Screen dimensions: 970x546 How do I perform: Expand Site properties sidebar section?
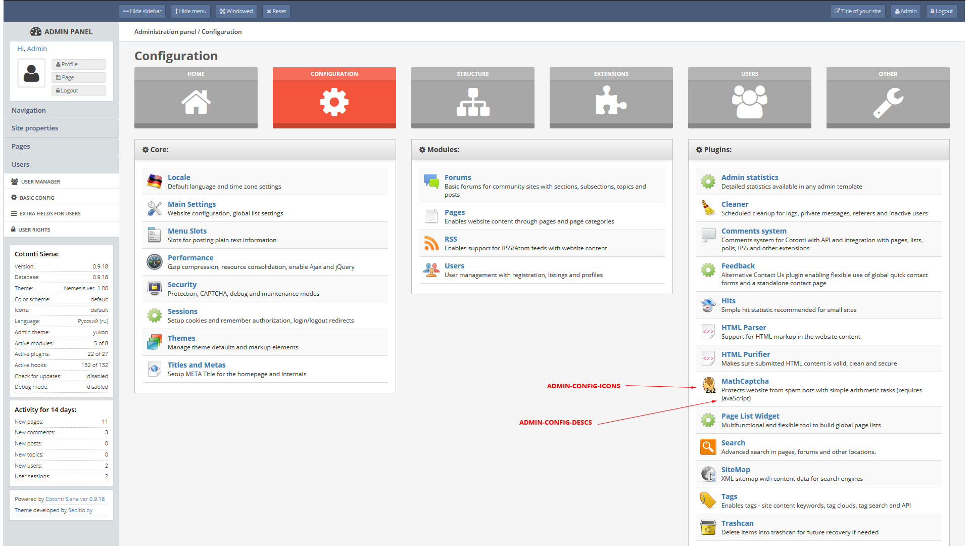point(35,128)
